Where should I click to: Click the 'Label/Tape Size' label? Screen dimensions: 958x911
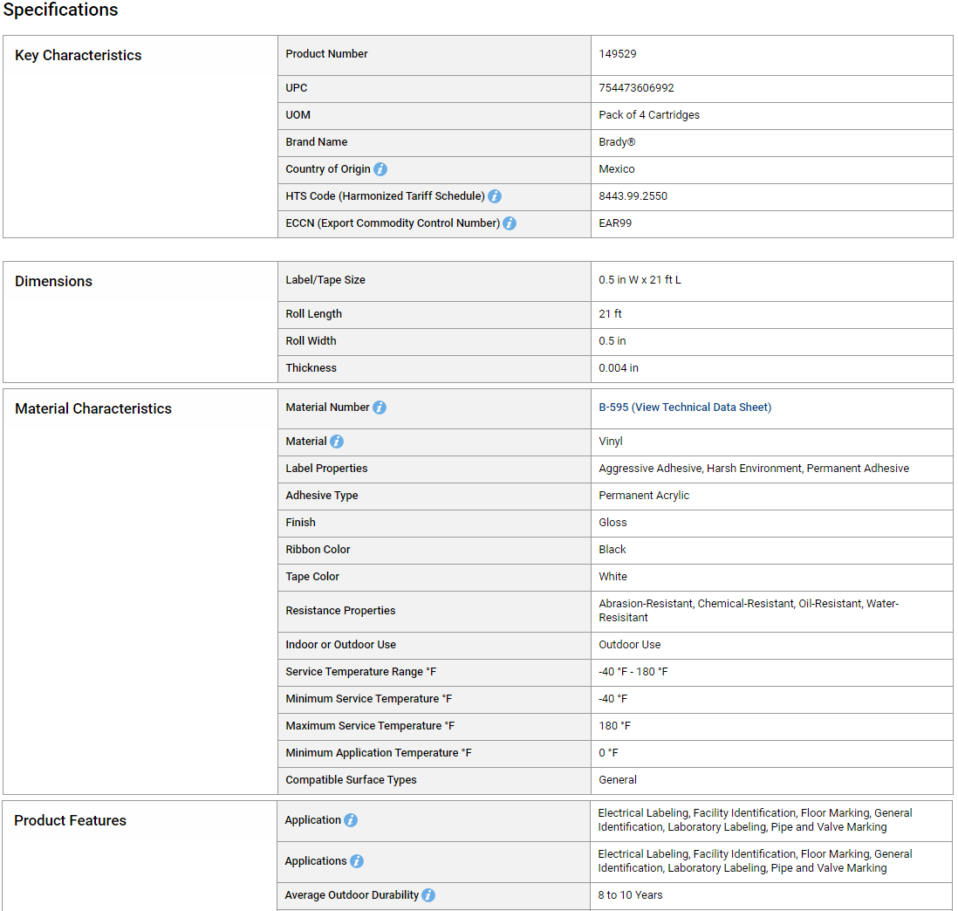325,280
